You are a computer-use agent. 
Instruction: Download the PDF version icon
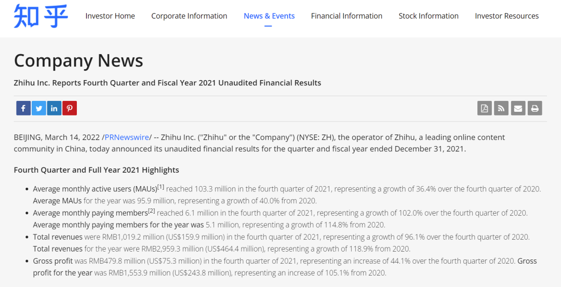(485, 108)
